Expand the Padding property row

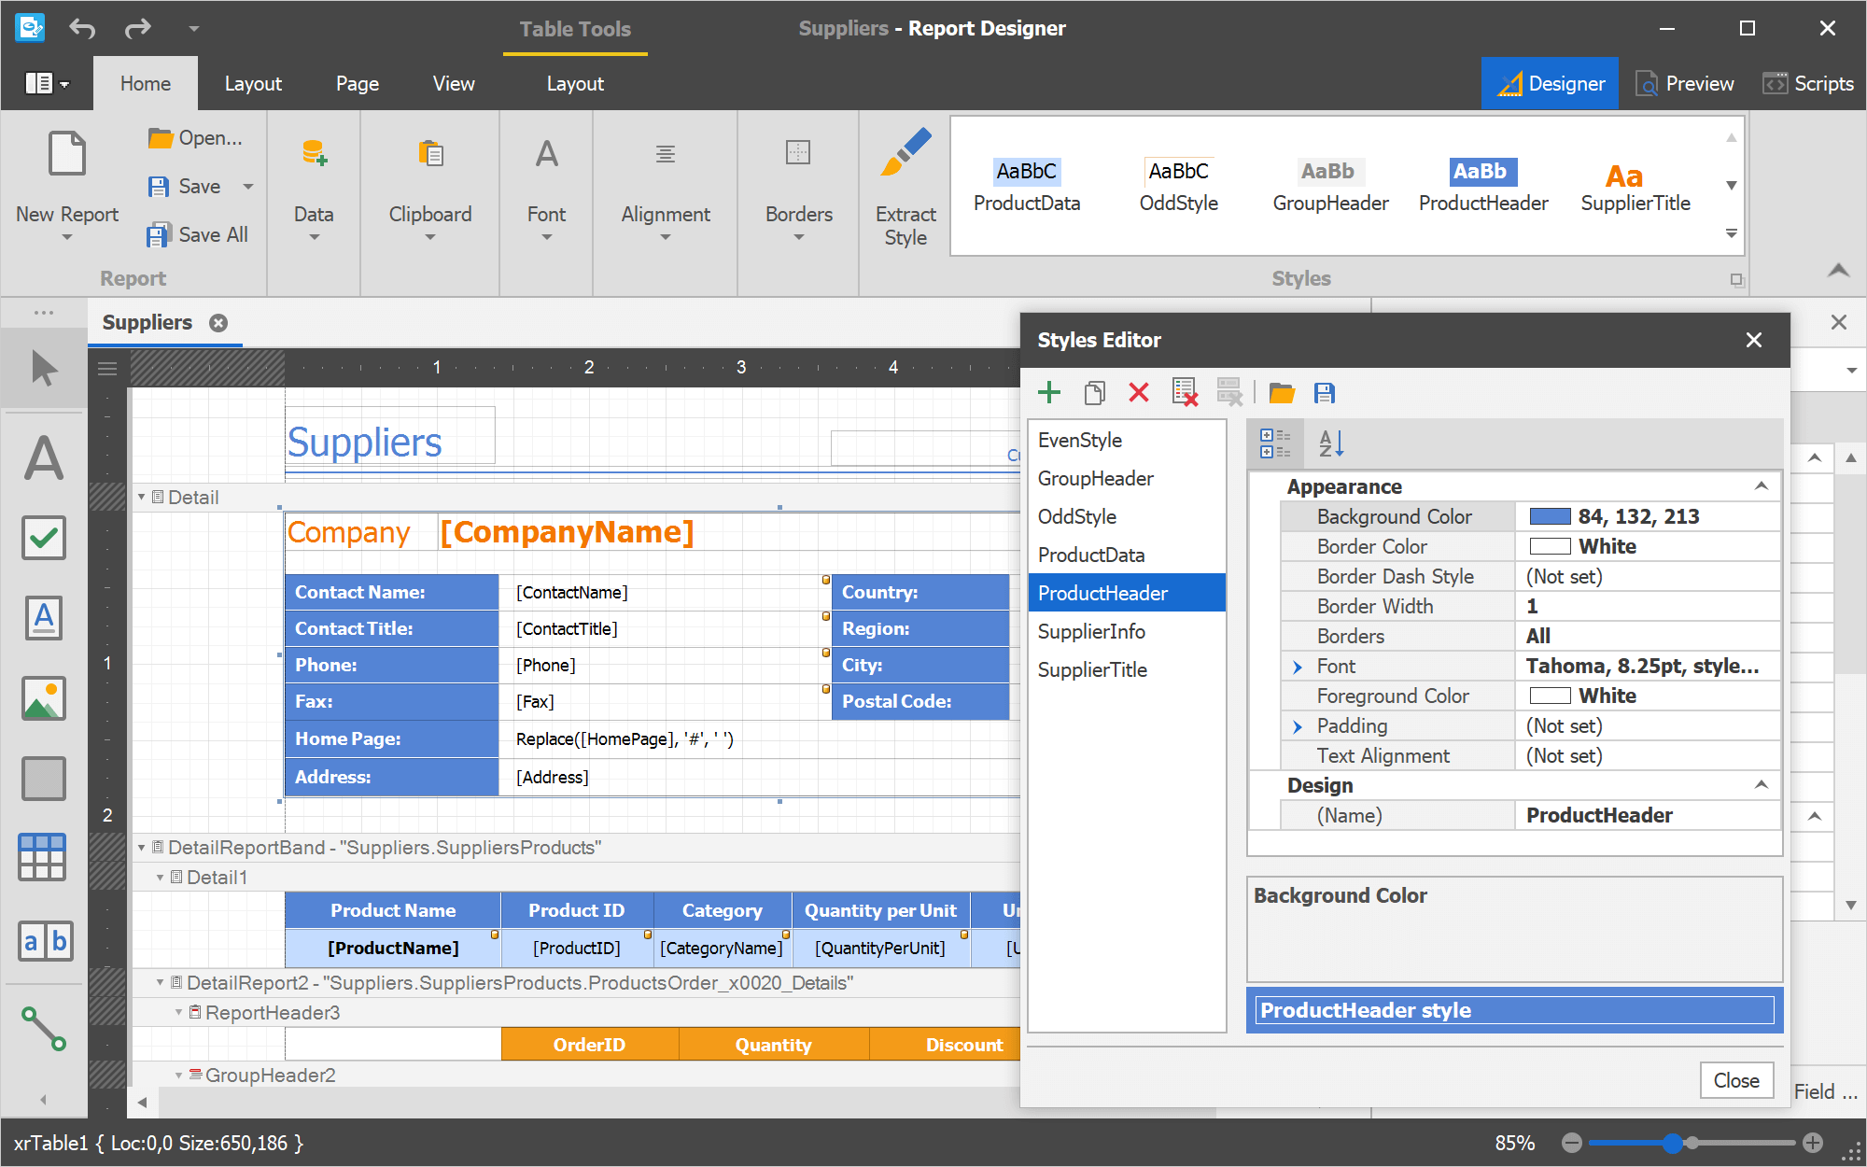[x=1296, y=726]
